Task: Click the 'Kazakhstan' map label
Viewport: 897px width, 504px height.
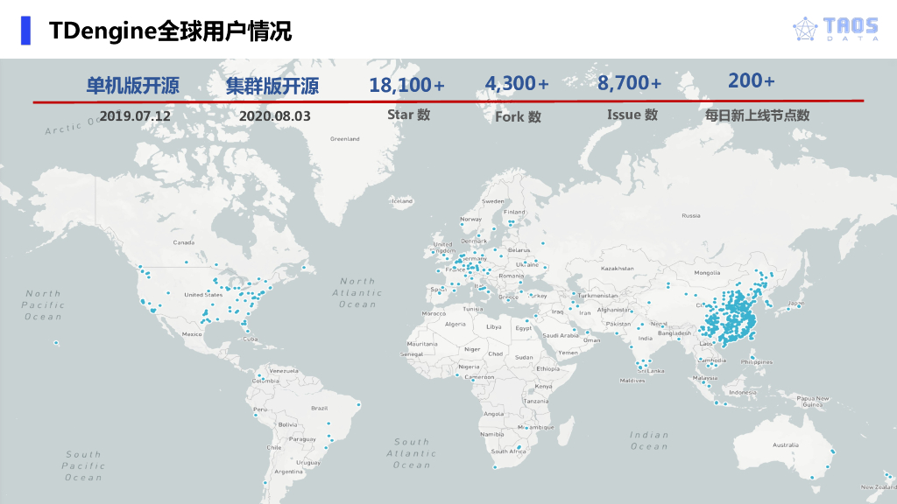Action: coord(618,268)
